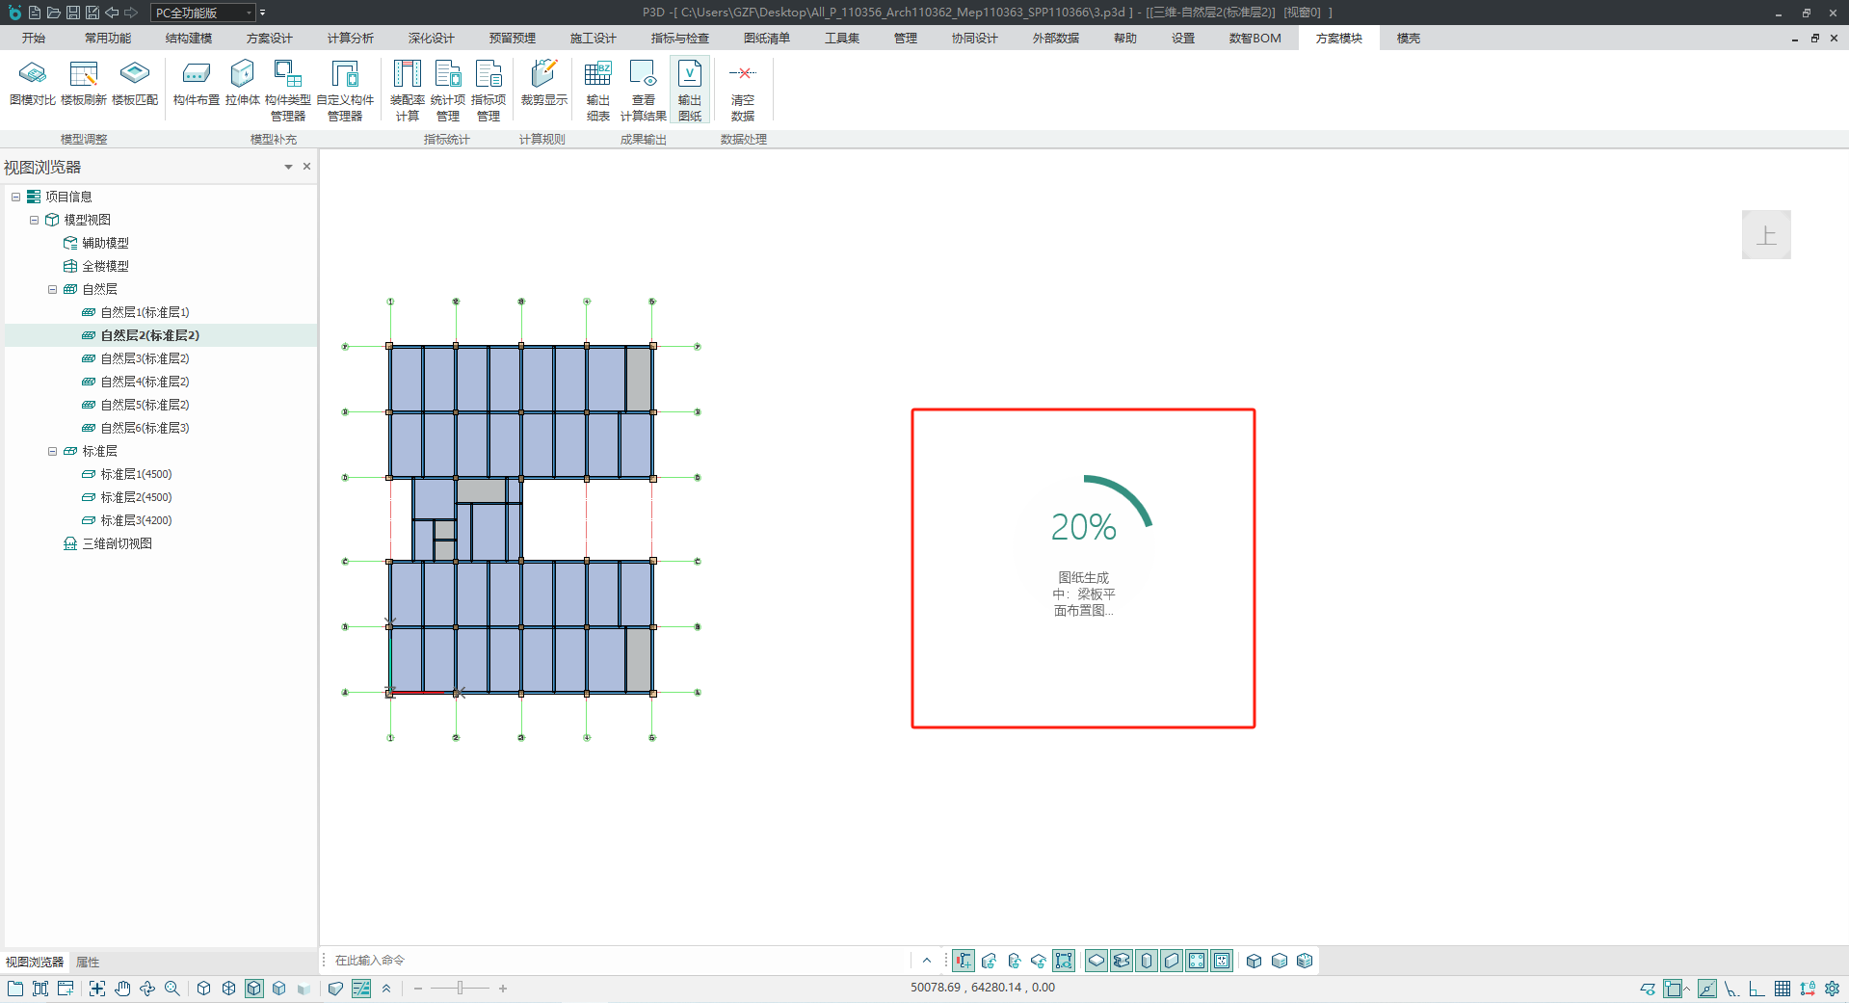Screen dimensions: 1849x1003
Task: Select the pan hand tool in bottom toolbar
Action: (122, 989)
